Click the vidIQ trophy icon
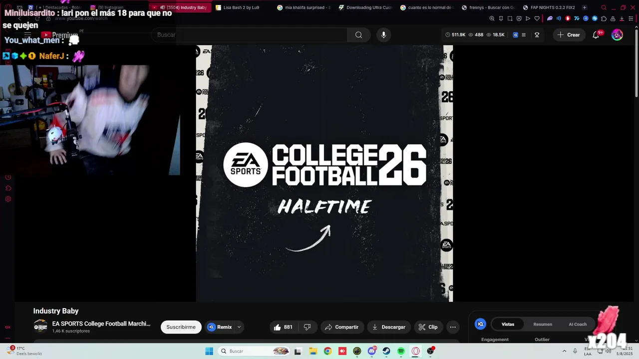The image size is (639, 359). [537, 35]
